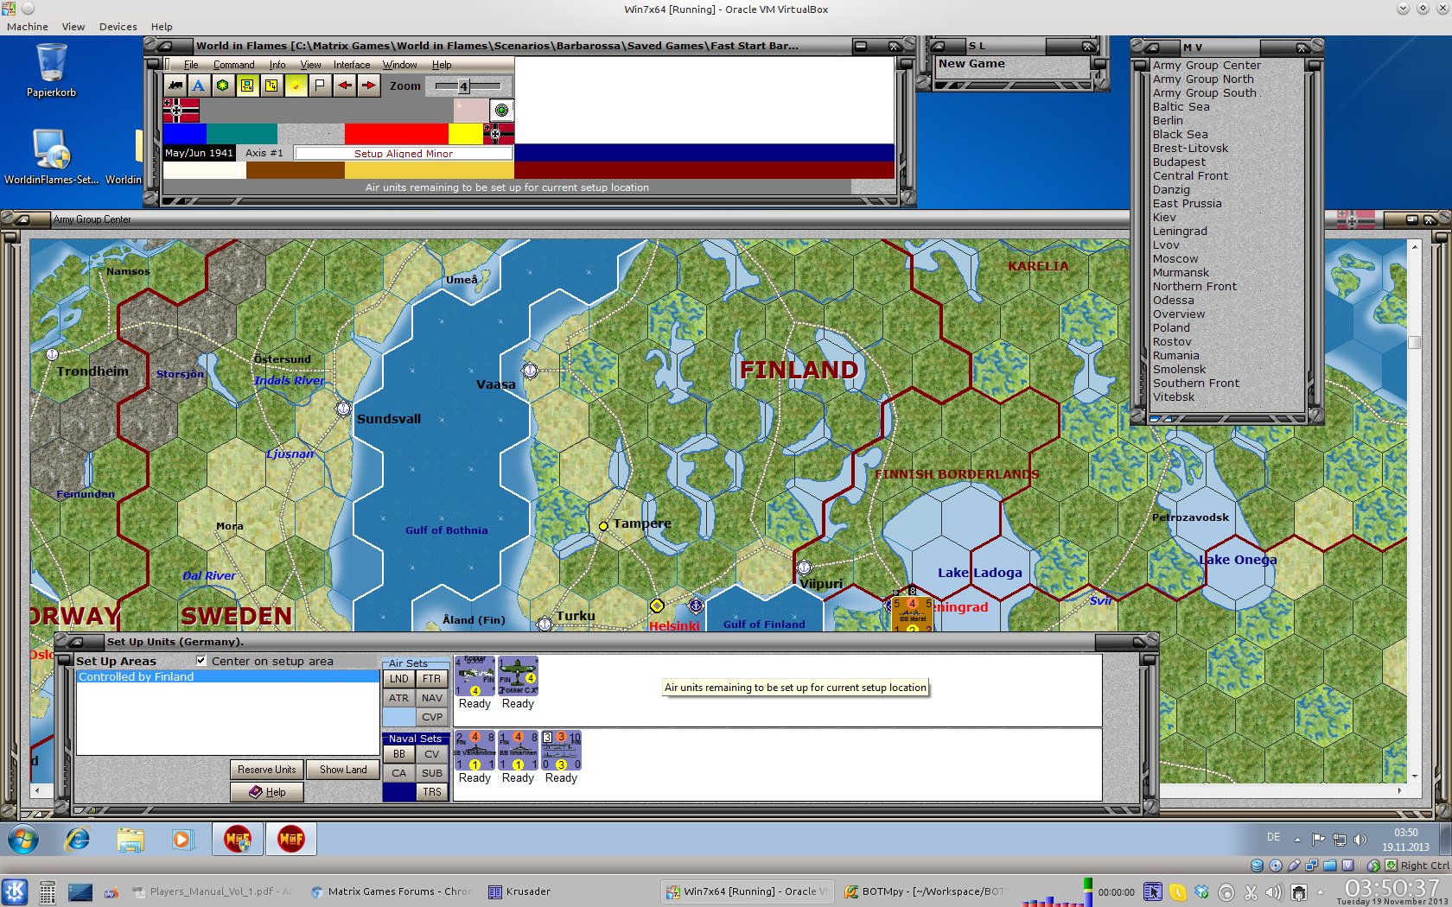Click the red left arrow toolbar icon
1452x907 pixels.
click(x=345, y=86)
